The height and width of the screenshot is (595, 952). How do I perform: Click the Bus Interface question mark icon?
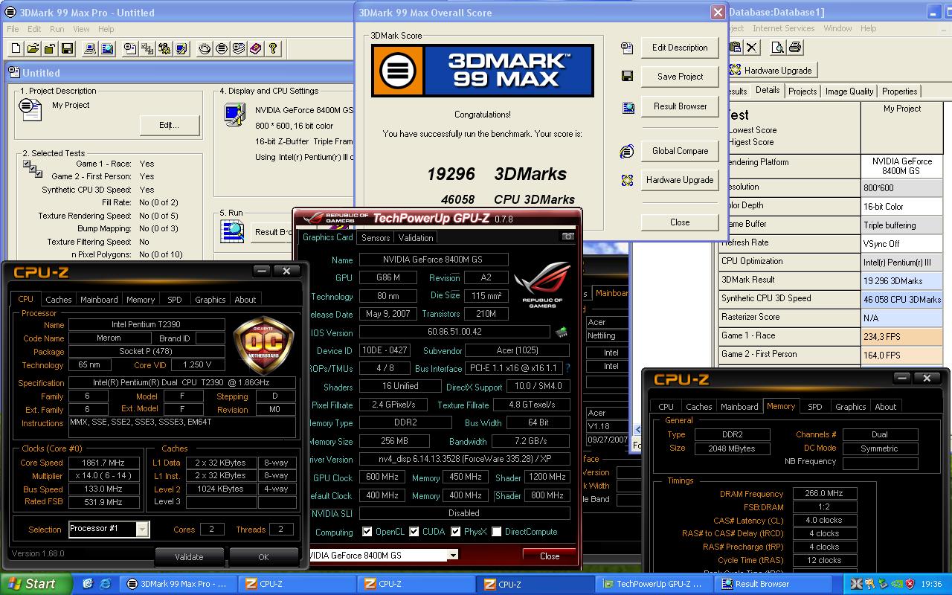pos(567,368)
